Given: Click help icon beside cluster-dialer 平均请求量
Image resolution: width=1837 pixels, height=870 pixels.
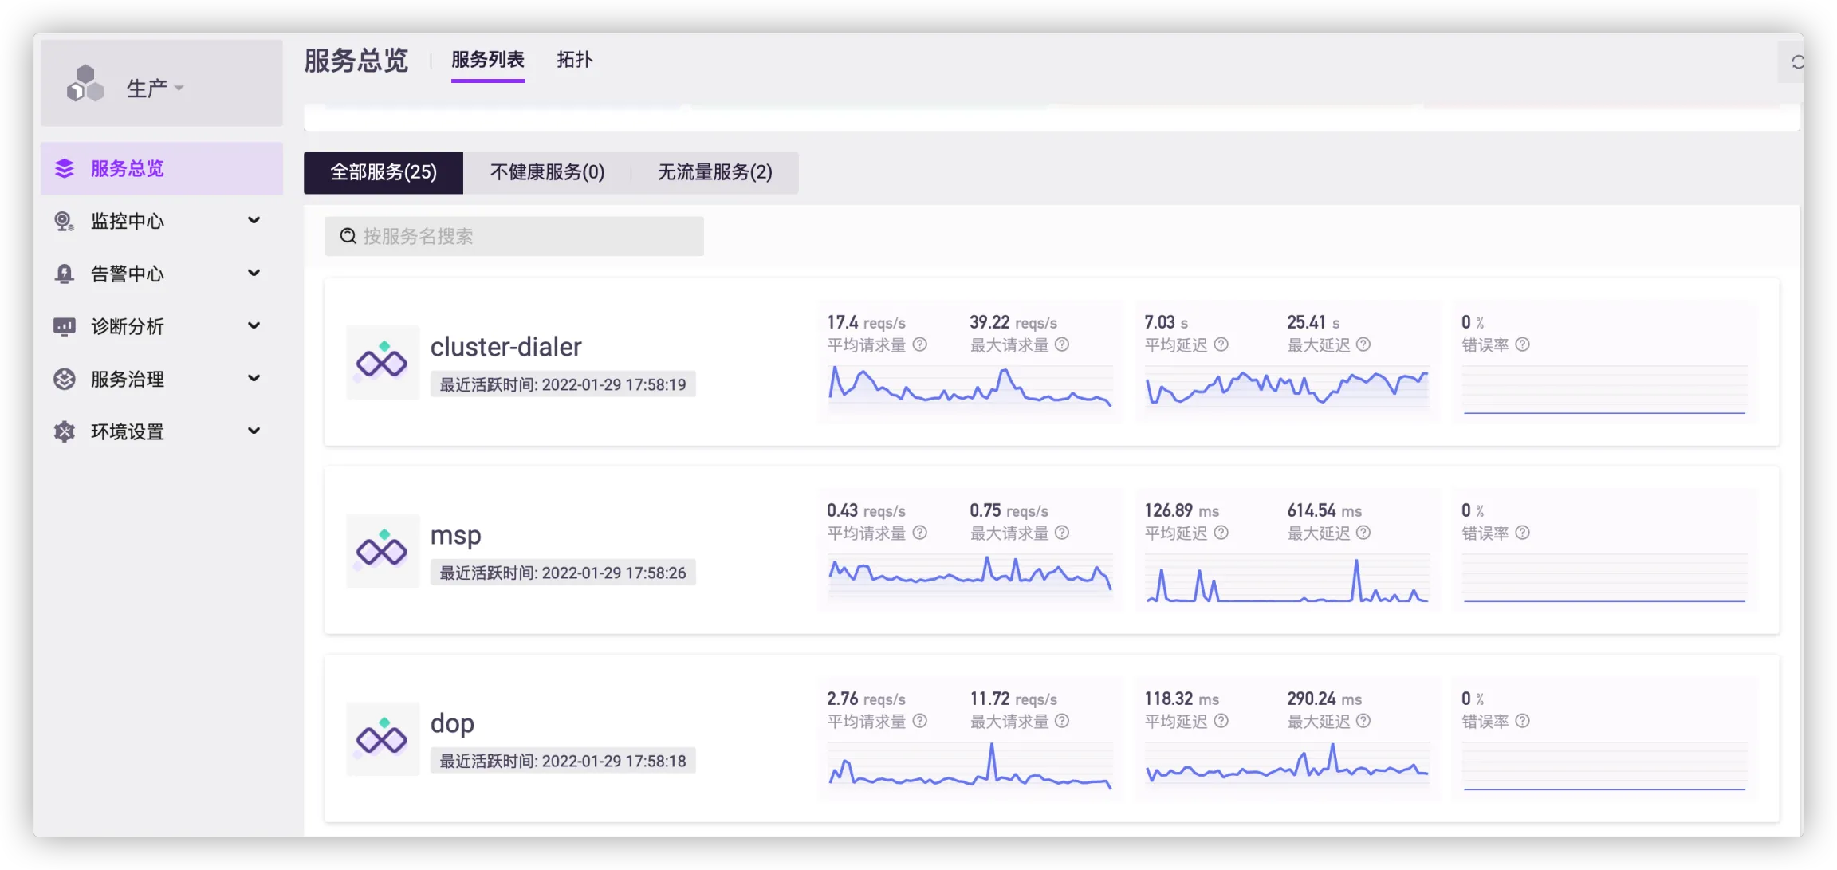Looking at the screenshot, I should pyautogui.click(x=919, y=344).
